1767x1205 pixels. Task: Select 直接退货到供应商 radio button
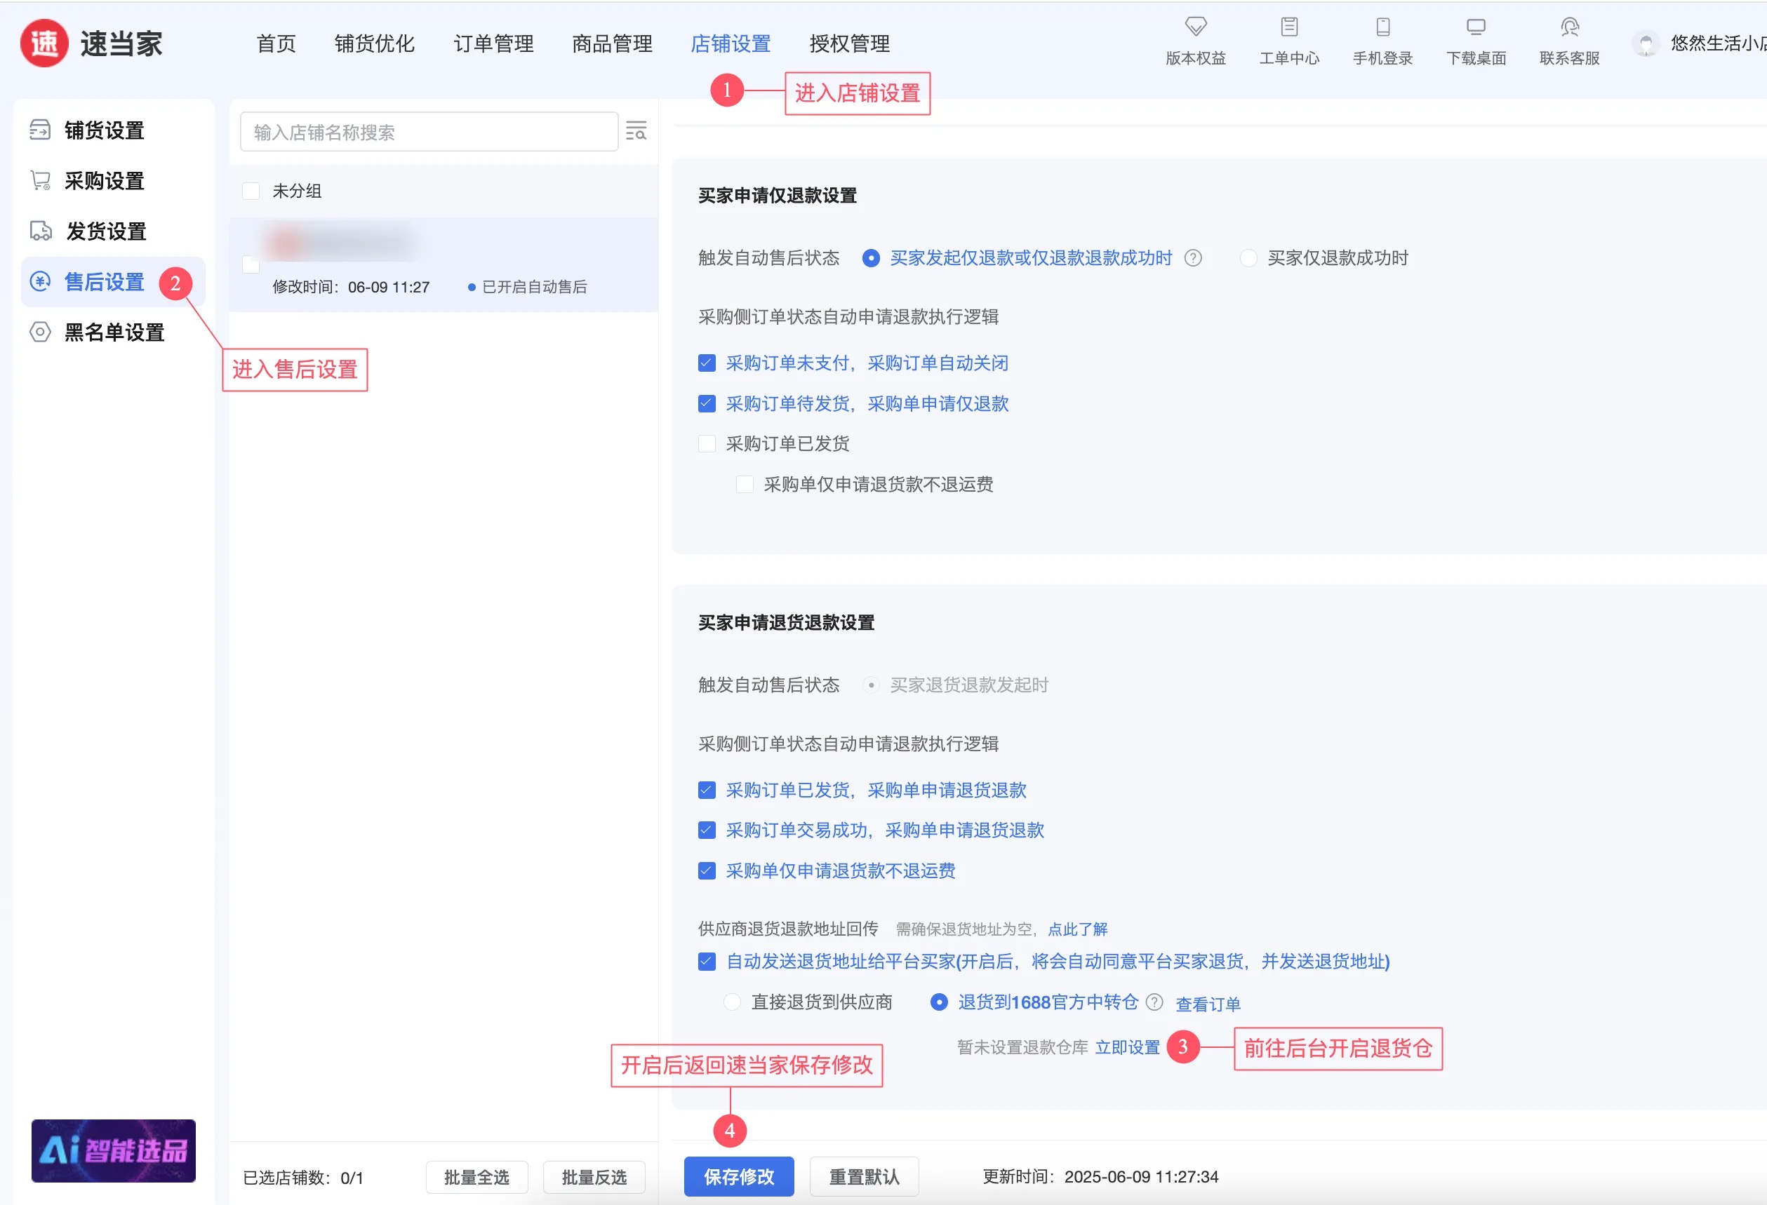click(731, 1002)
